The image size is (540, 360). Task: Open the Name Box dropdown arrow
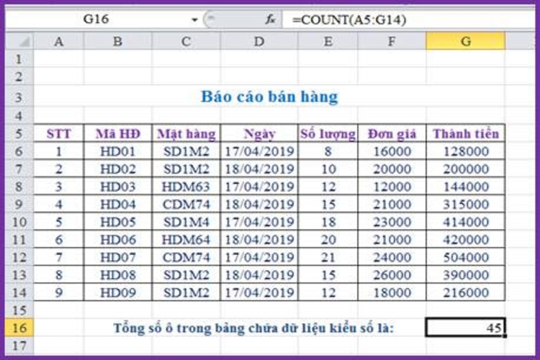(x=194, y=20)
